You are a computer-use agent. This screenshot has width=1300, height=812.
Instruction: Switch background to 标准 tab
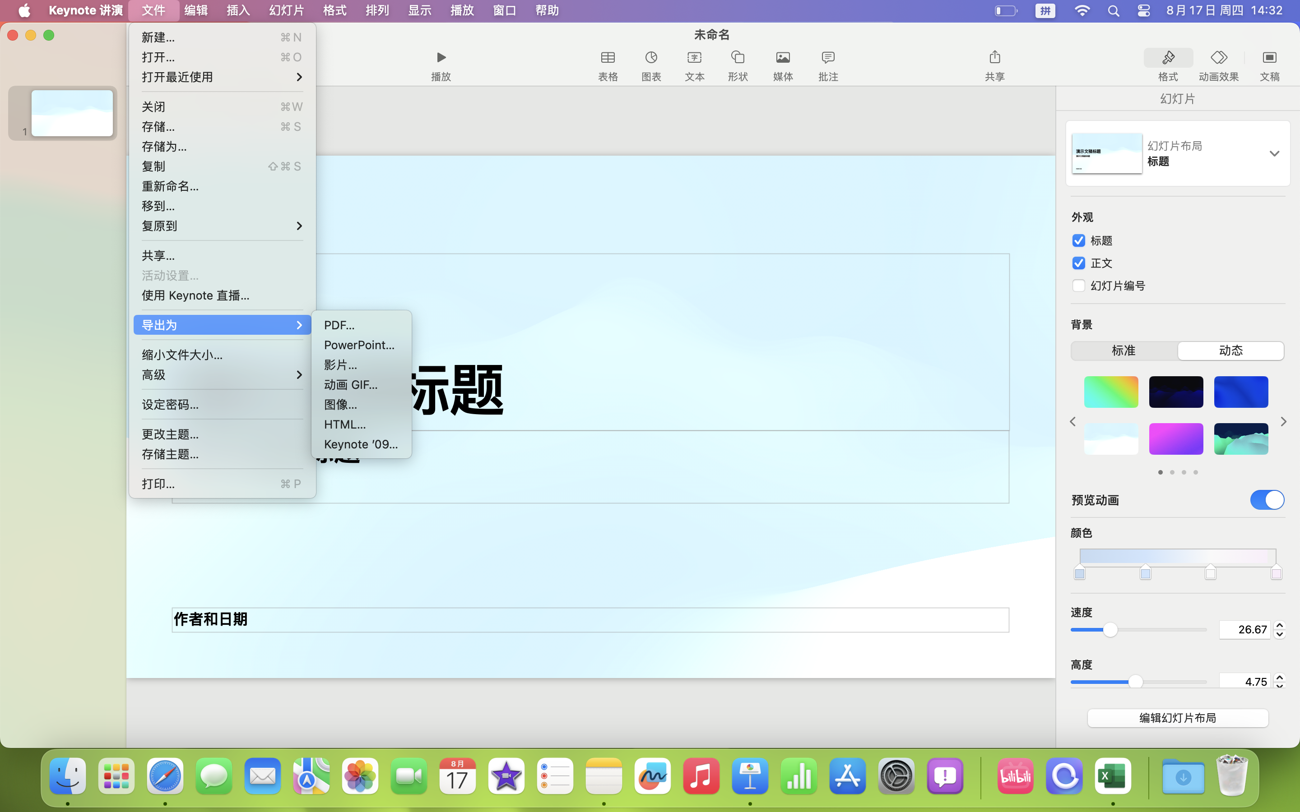1123,351
